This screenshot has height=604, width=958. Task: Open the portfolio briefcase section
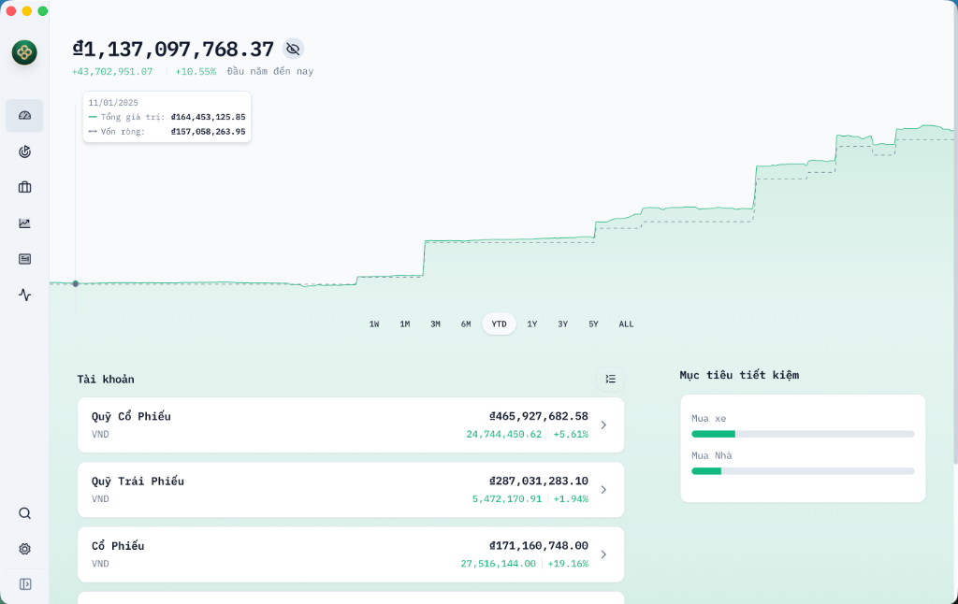(24, 186)
